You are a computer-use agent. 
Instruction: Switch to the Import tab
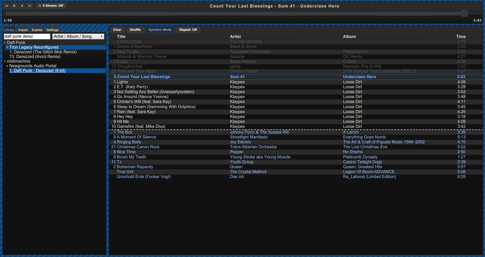(x=23, y=30)
